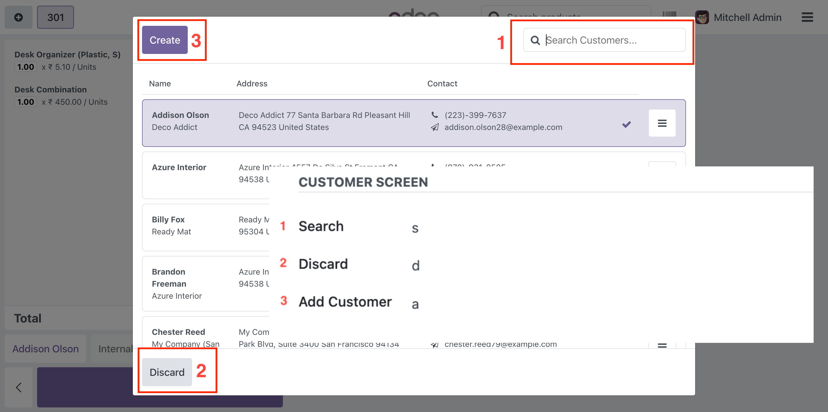Viewport: 828px width, 412px height.
Task: Open the hamburger menu at top right
Action: click(x=807, y=17)
